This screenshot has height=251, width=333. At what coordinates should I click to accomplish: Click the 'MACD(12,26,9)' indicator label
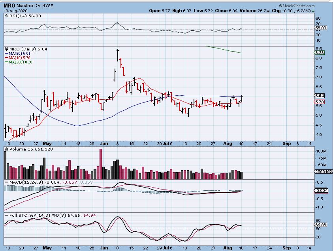click(26, 182)
